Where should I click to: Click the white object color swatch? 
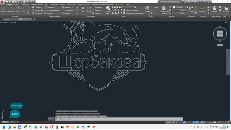tap(174, 7)
